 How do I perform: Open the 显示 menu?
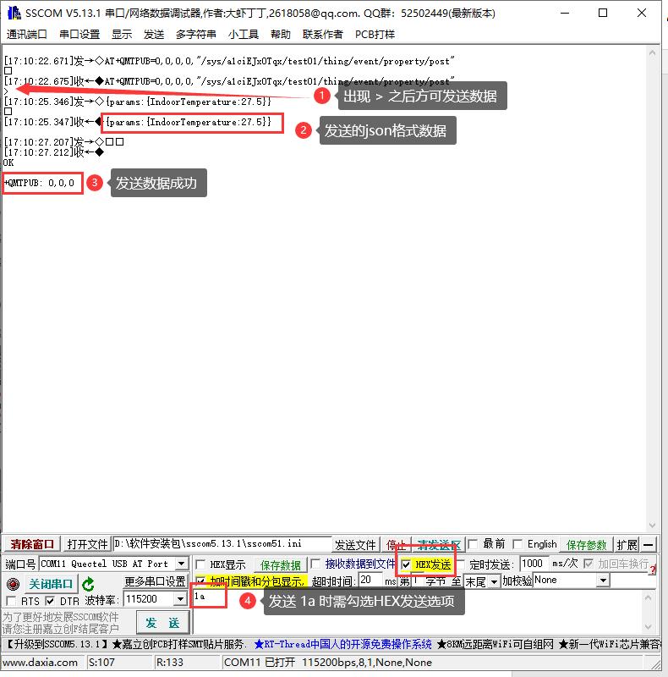tap(122, 34)
